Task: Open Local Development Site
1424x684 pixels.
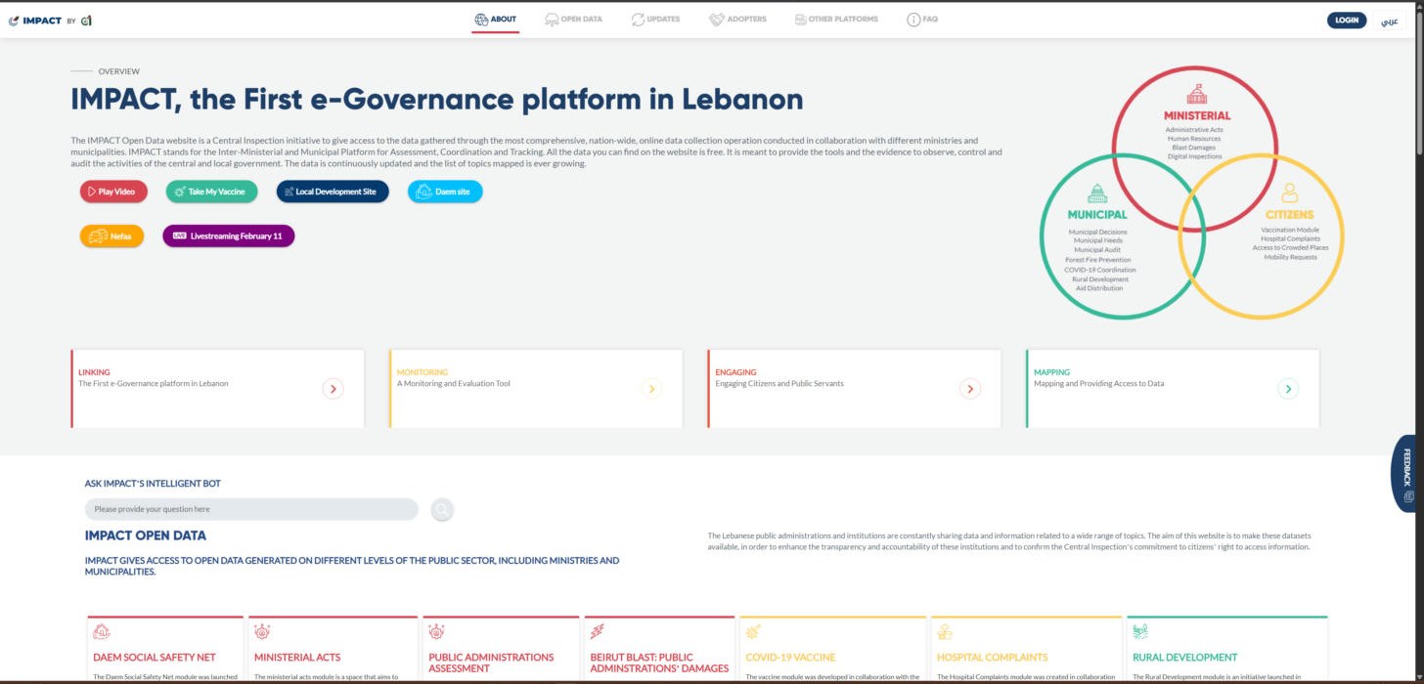Action: click(333, 192)
